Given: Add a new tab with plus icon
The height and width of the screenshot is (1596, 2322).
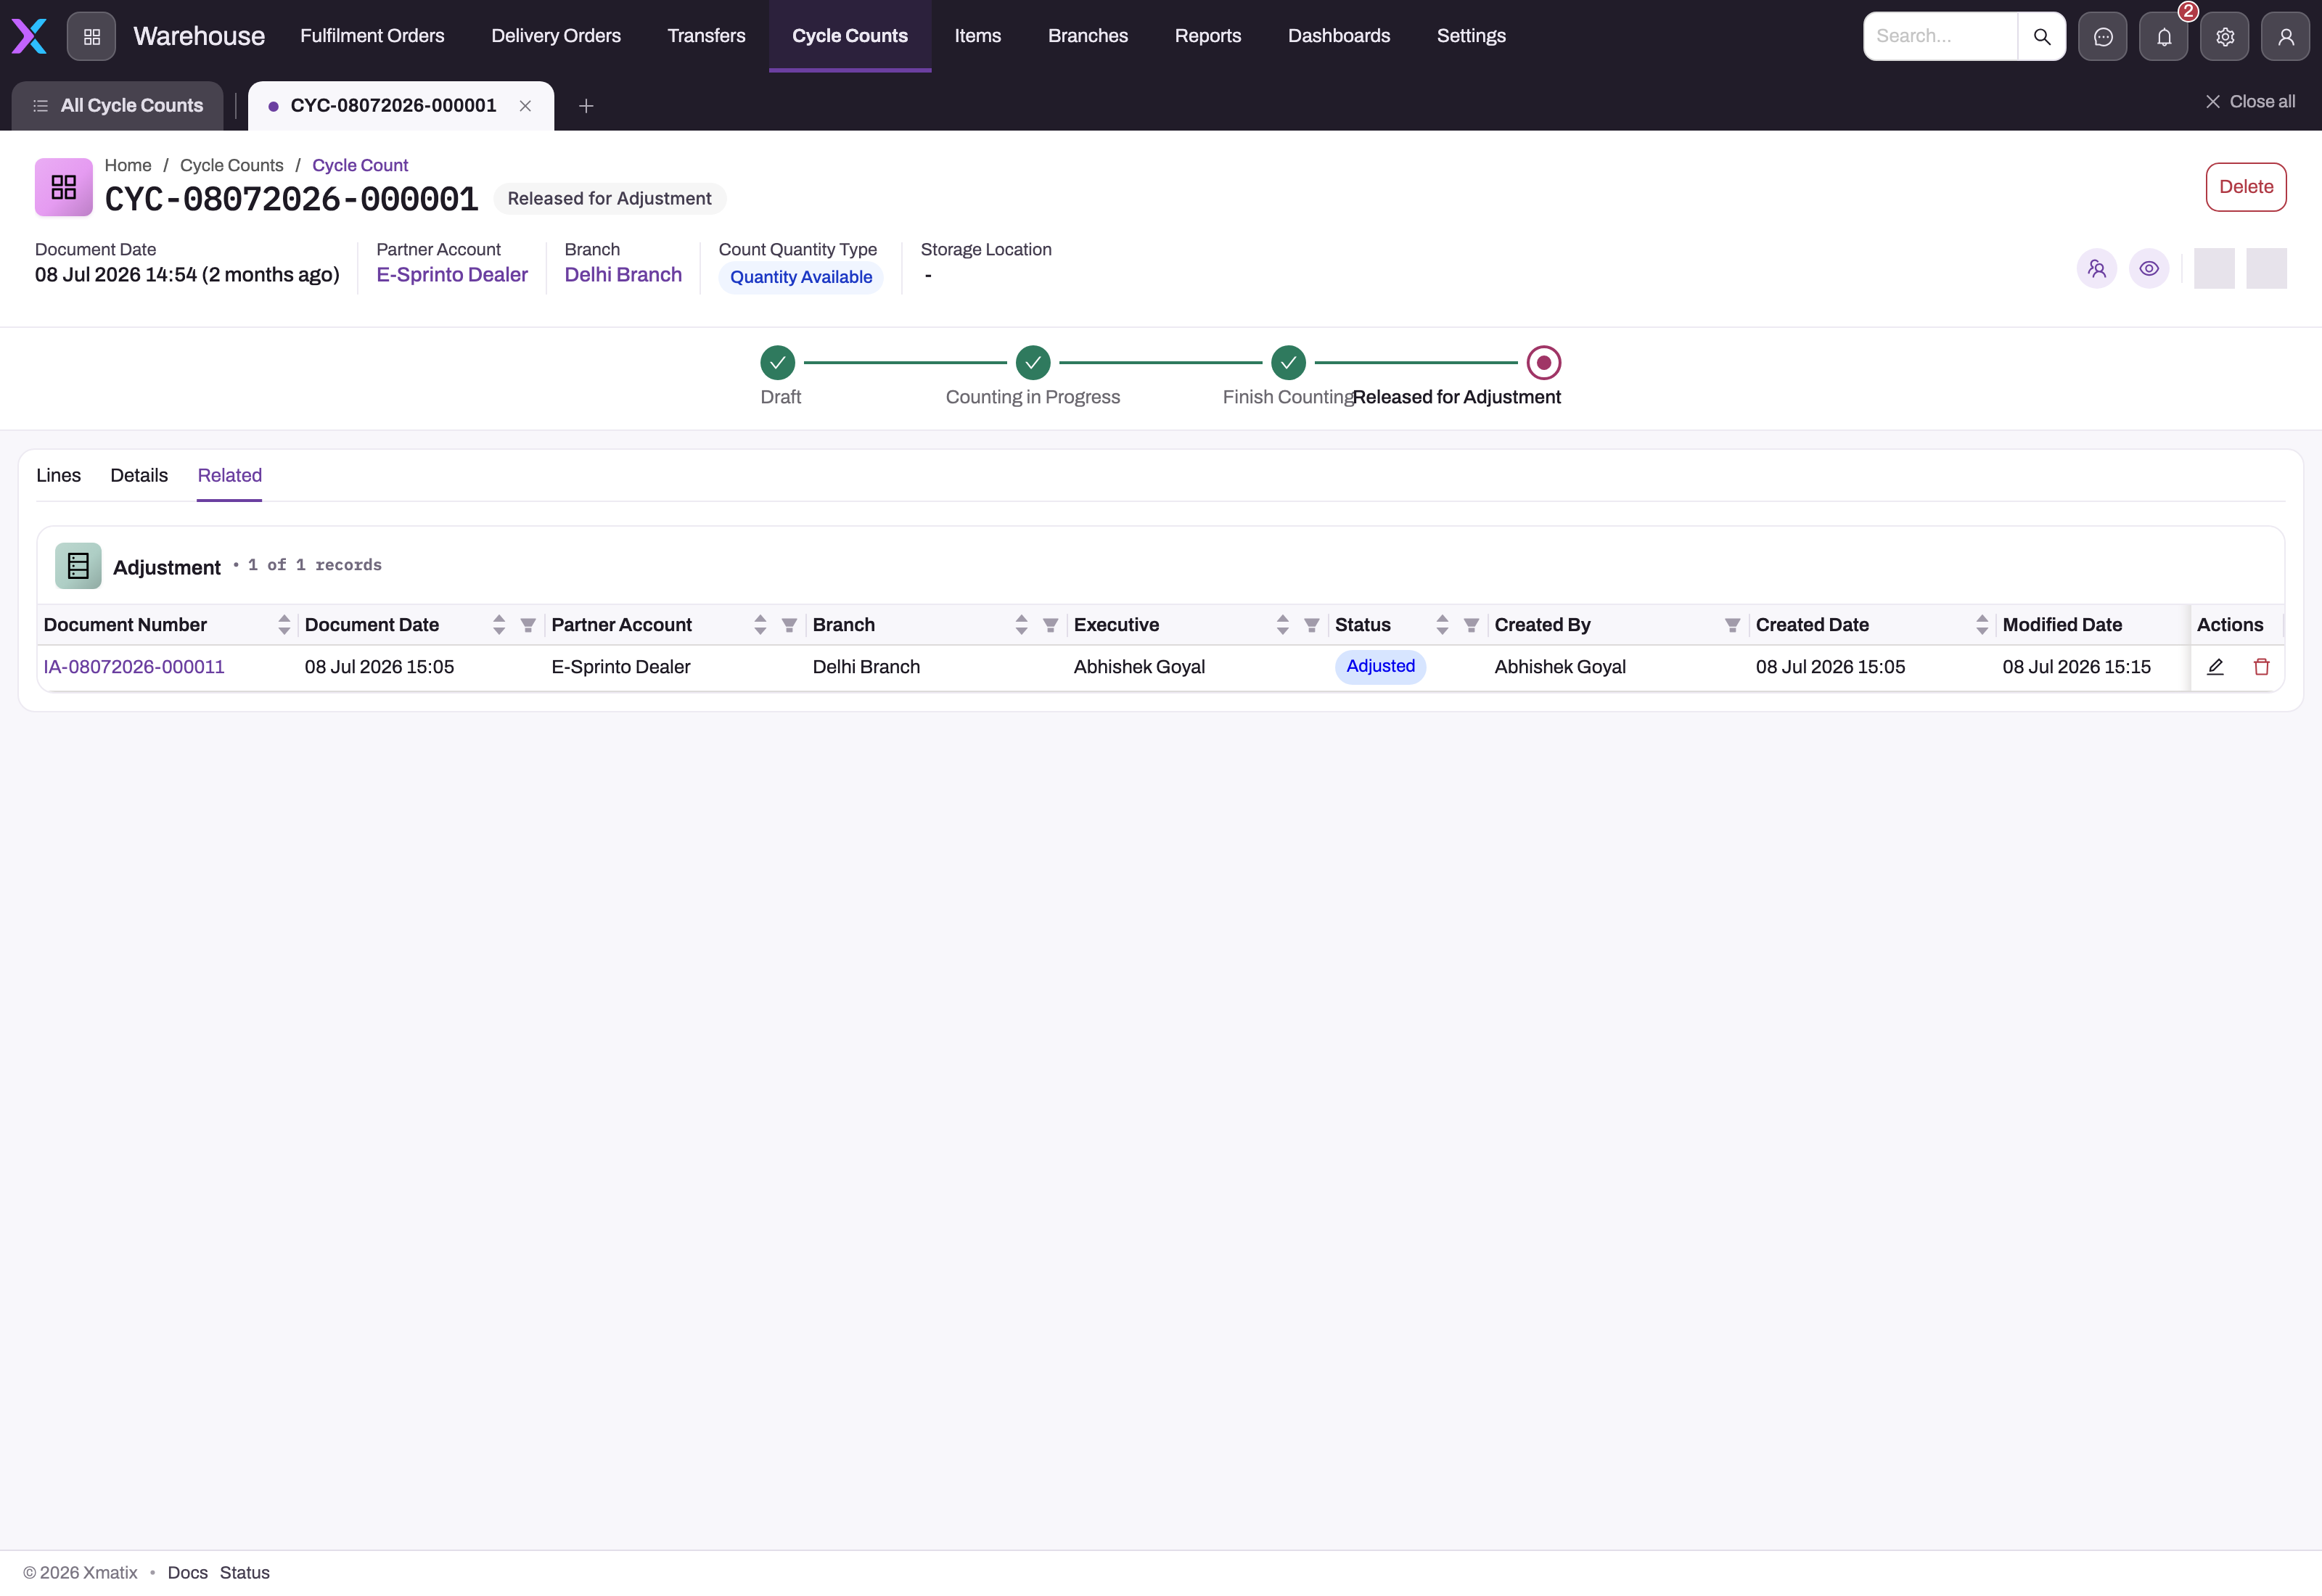Looking at the screenshot, I should pos(586,106).
